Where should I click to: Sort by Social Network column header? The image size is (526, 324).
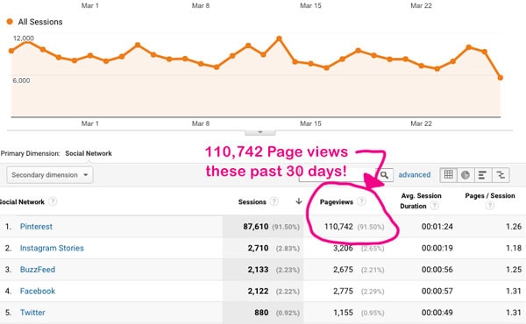coord(22,202)
